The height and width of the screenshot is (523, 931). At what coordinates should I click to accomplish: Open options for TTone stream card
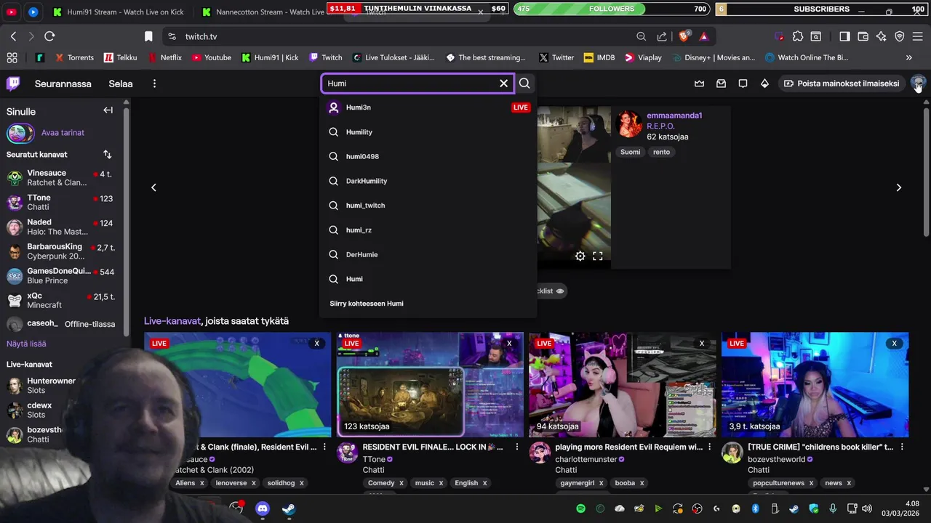click(517, 447)
